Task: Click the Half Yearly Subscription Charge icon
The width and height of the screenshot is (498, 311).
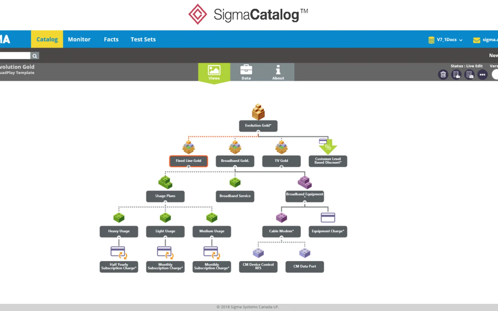Action: (119, 253)
